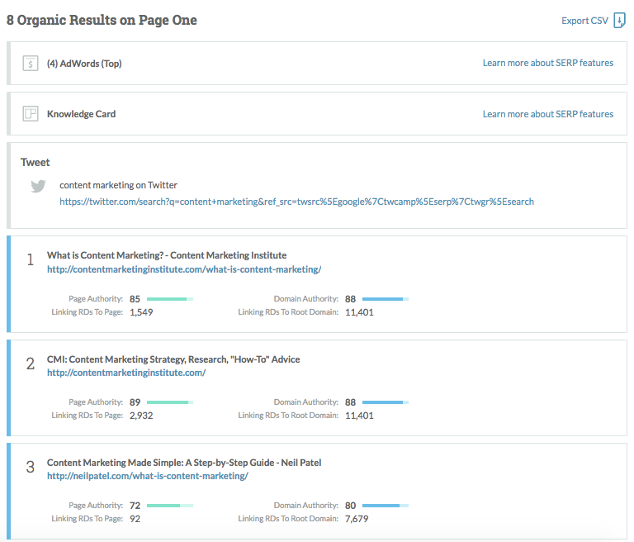This screenshot has width=634, height=542.
Task: Click the '(4) AdWords (Top)' label
Action: [84, 64]
